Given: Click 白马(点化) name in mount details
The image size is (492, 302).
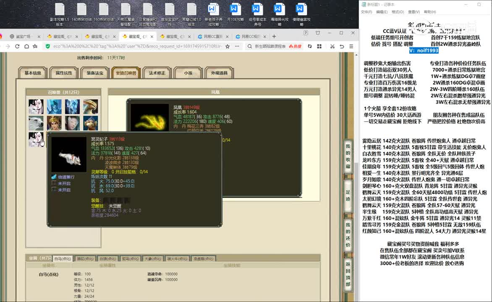Looking at the screenshot, I should pos(48,274).
